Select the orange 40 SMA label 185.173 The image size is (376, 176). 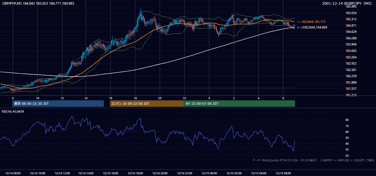[x=311, y=22]
